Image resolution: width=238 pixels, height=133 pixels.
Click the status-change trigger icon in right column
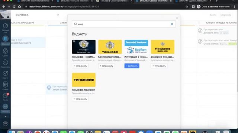[x=200, y=41]
